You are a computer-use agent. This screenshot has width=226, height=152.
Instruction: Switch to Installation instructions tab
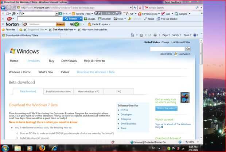(58, 92)
